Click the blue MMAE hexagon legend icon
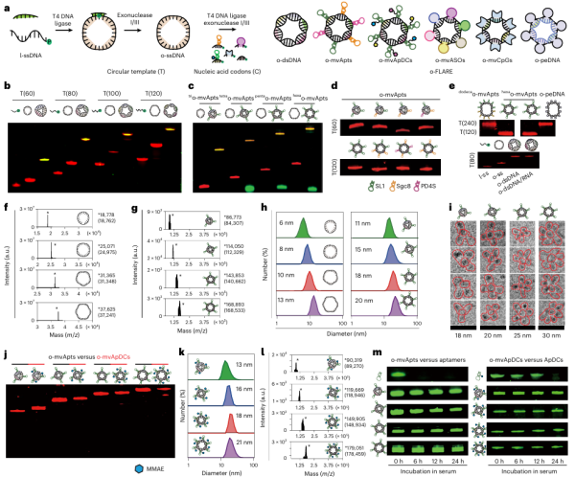 [x=139, y=468]
